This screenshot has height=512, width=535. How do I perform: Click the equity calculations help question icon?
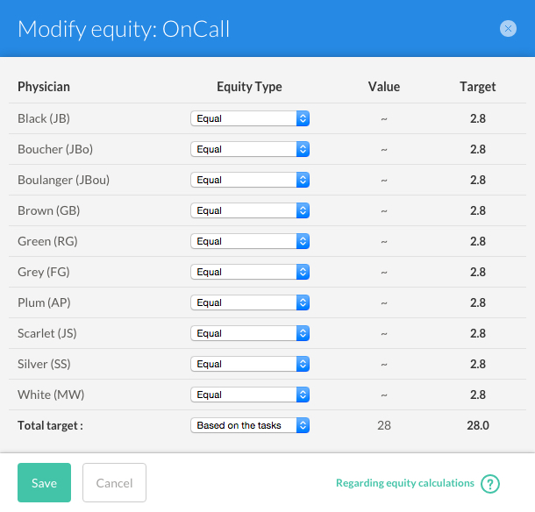[490, 484]
